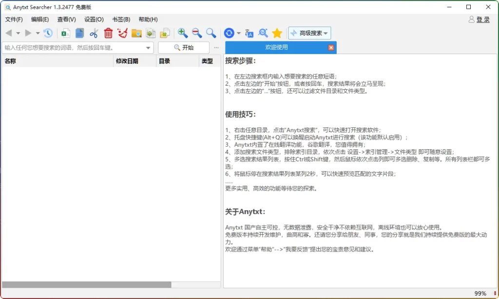Click the zoom out magnifier icon
This screenshot has height=299, width=499.
pyautogui.click(x=197, y=33)
